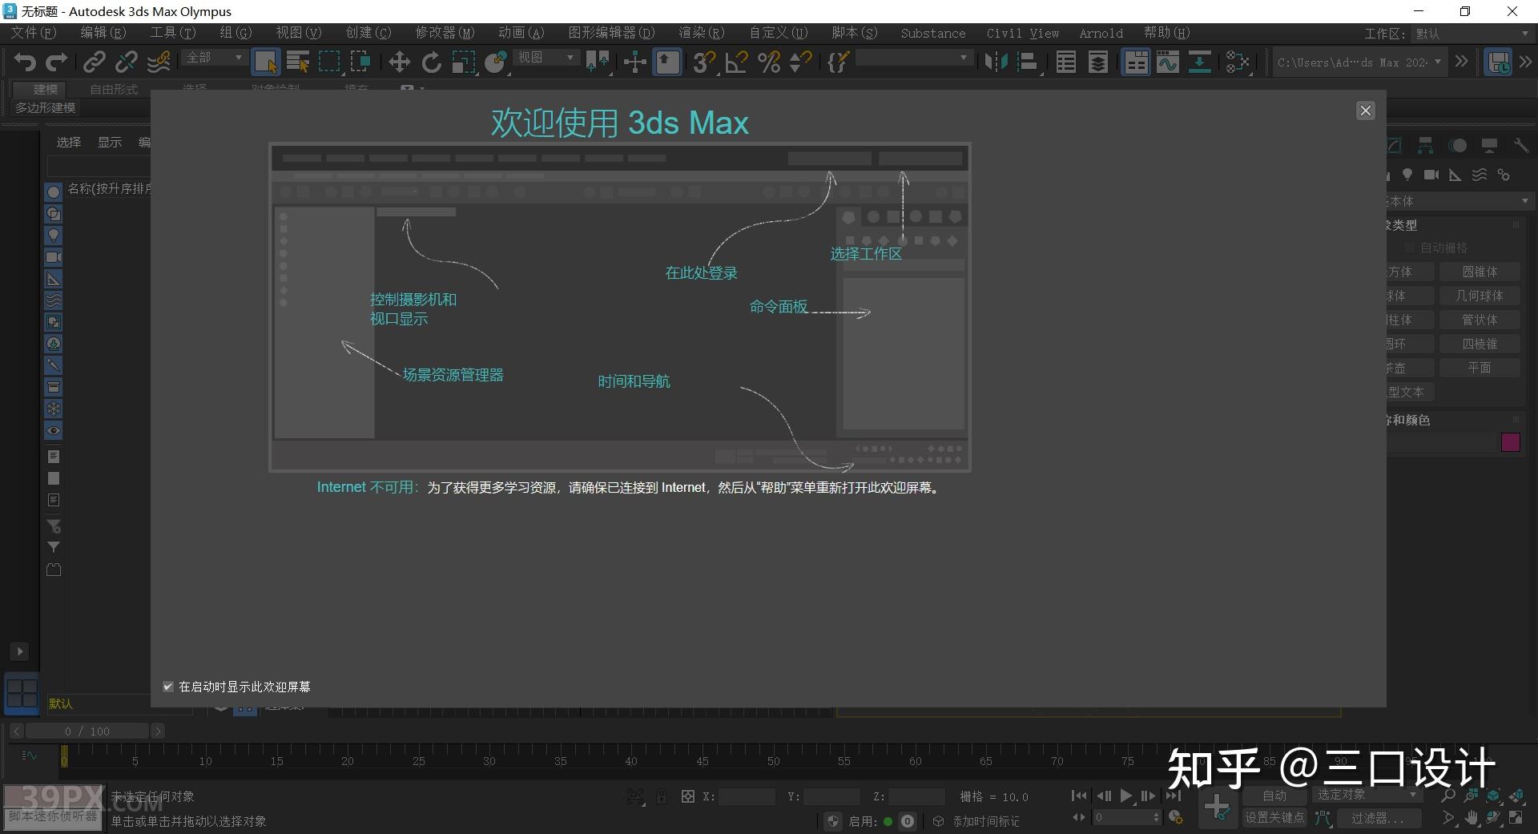Activate the Mirror tool icon
Image resolution: width=1538 pixels, height=834 pixels.
996,62
